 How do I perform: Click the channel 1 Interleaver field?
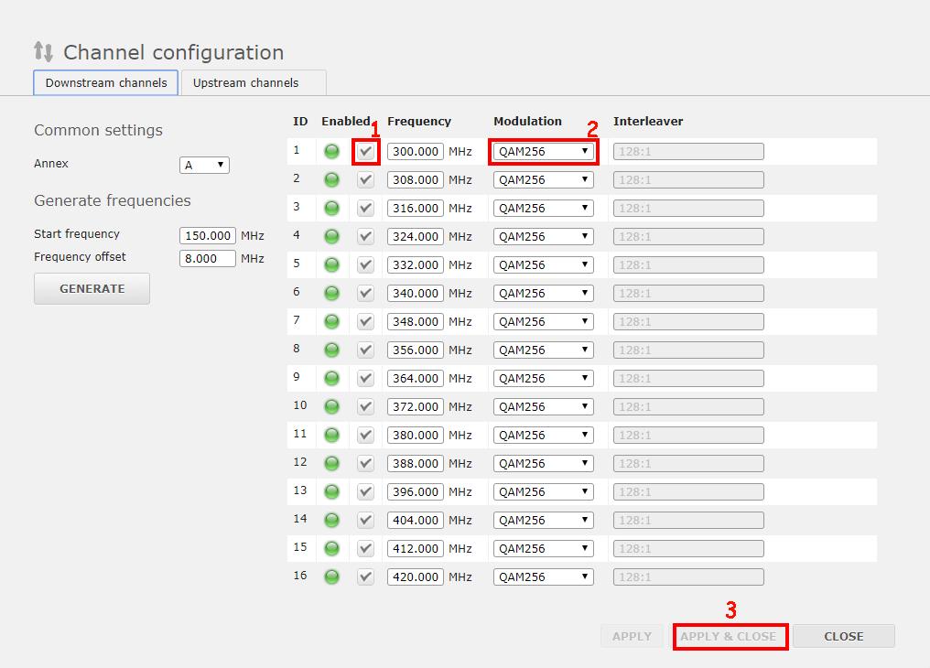coord(688,152)
